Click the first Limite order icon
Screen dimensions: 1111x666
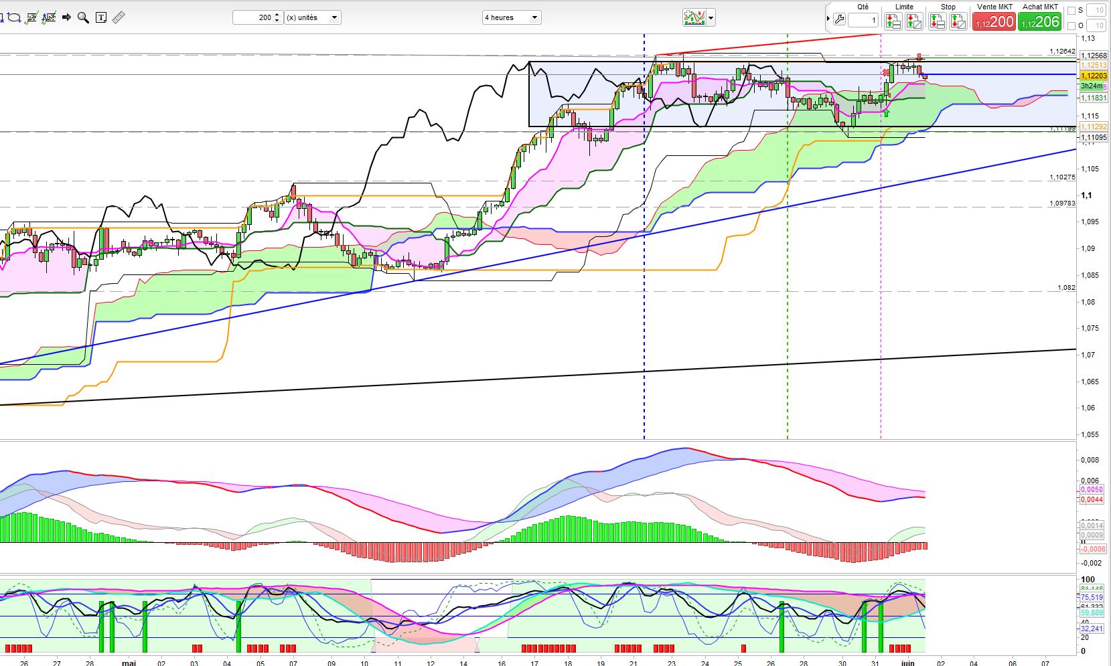893,21
